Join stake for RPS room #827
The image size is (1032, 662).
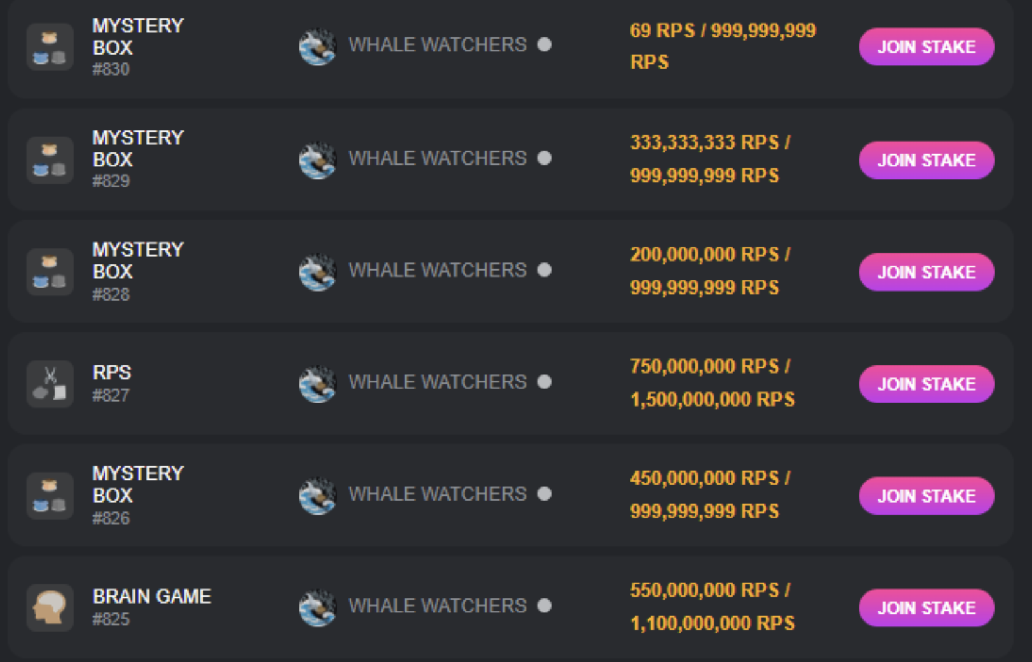click(926, 384)
